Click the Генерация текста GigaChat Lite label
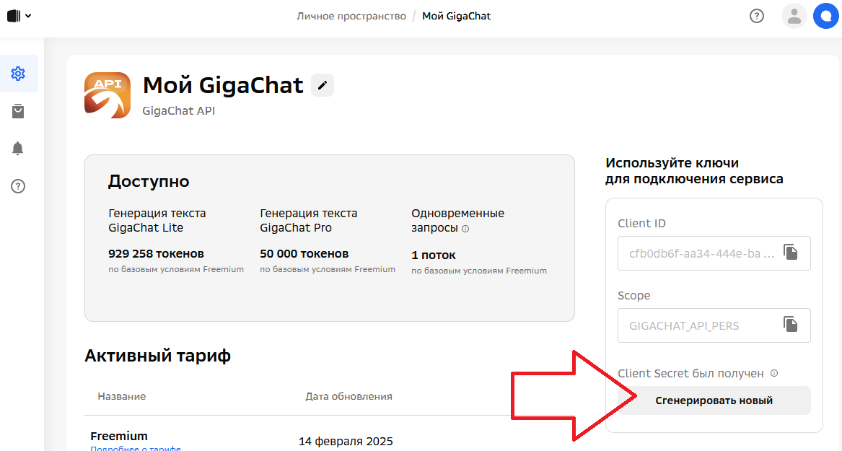The image size is (842, 451). point(157,220)
